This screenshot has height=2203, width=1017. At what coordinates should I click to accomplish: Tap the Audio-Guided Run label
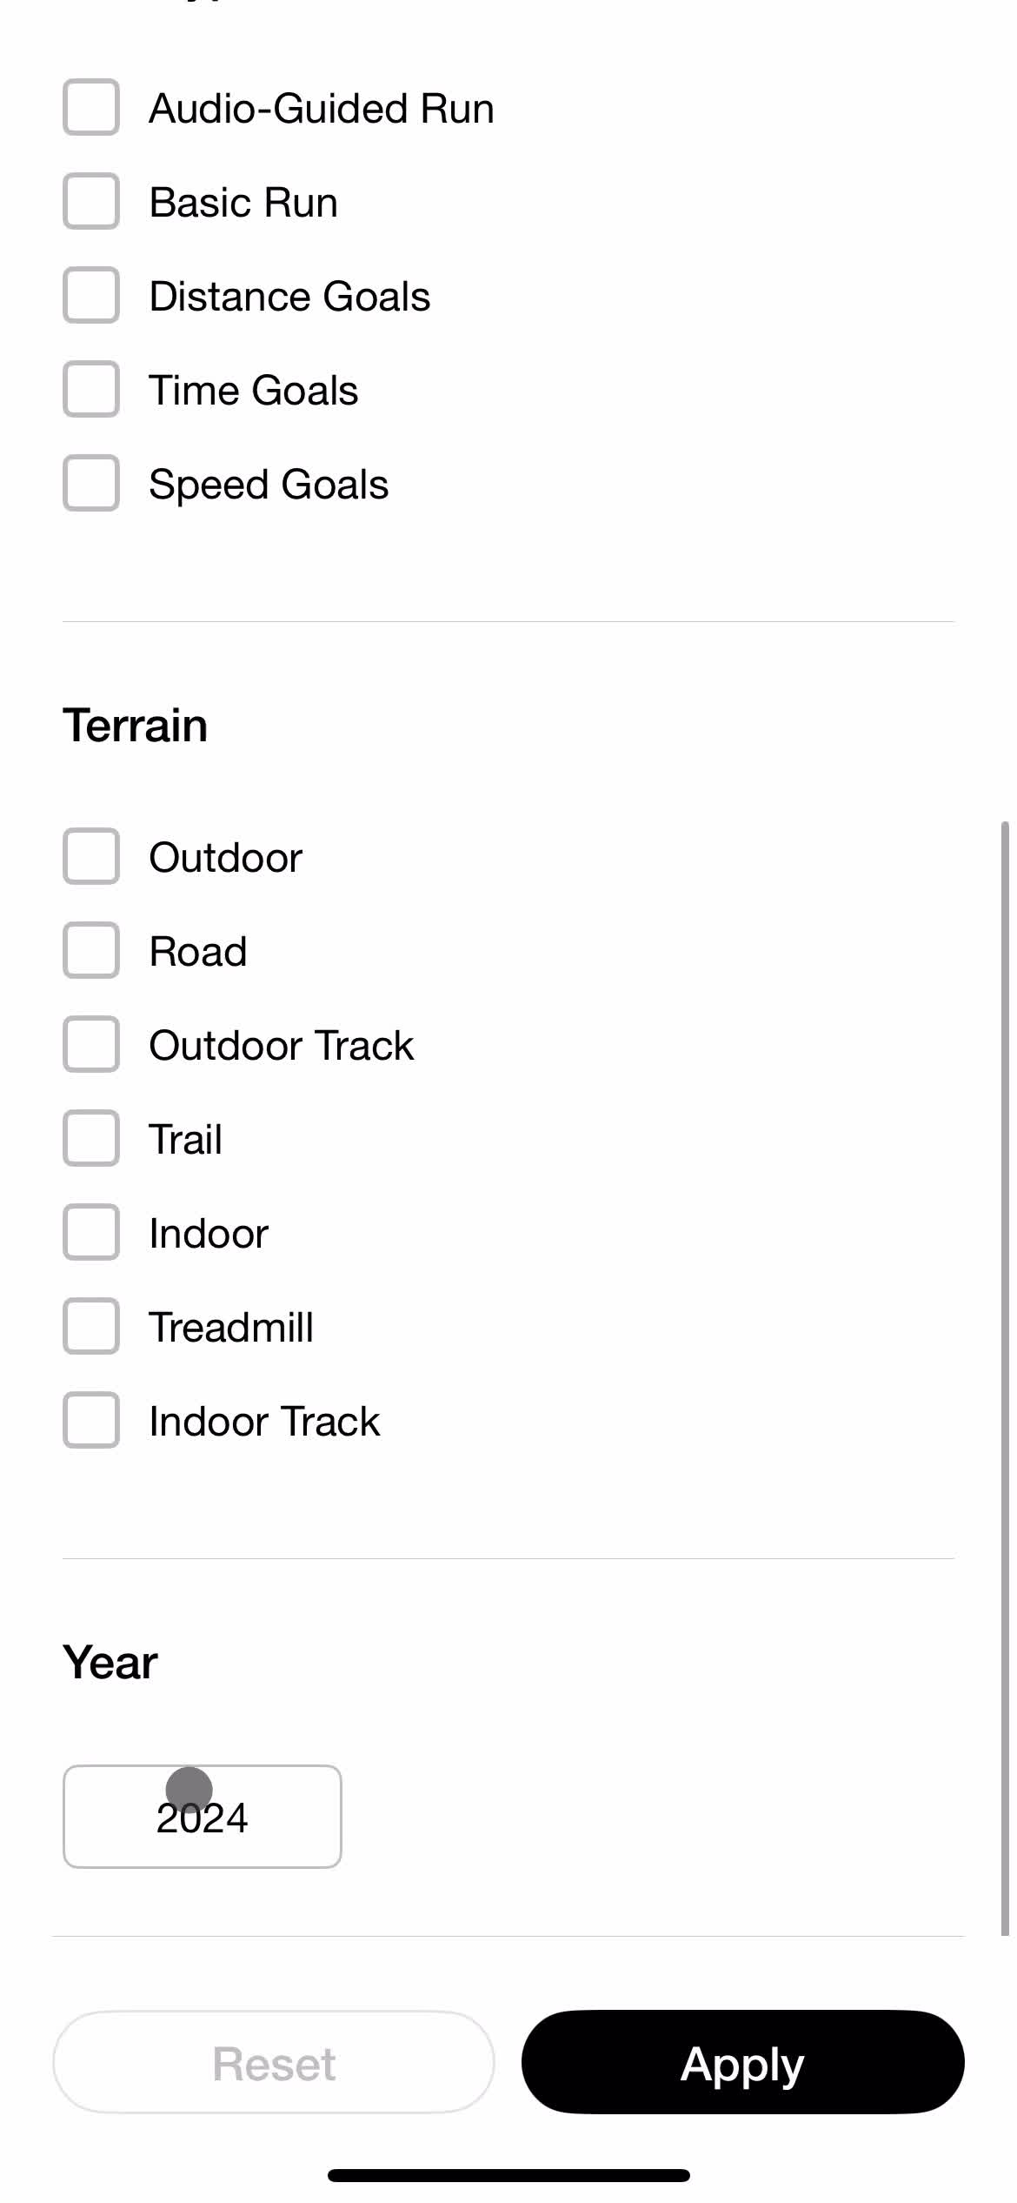(x=322, y=109)
